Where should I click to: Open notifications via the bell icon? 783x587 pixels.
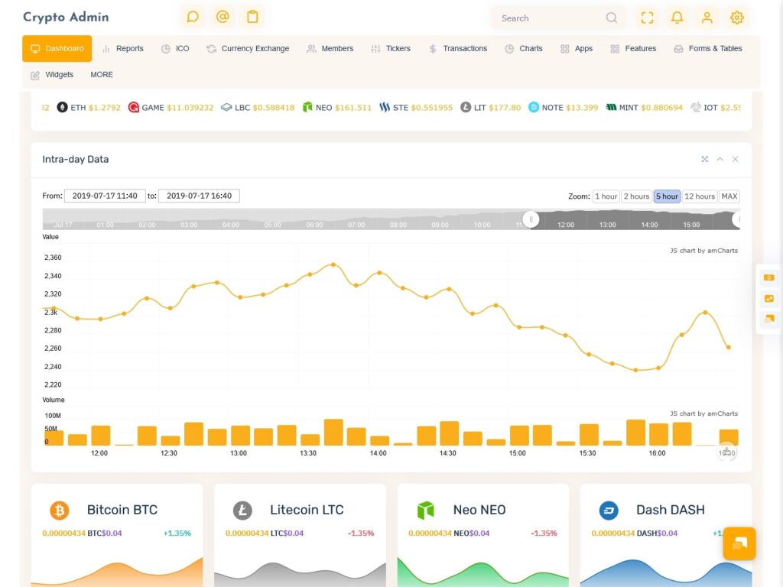(677, 18)
